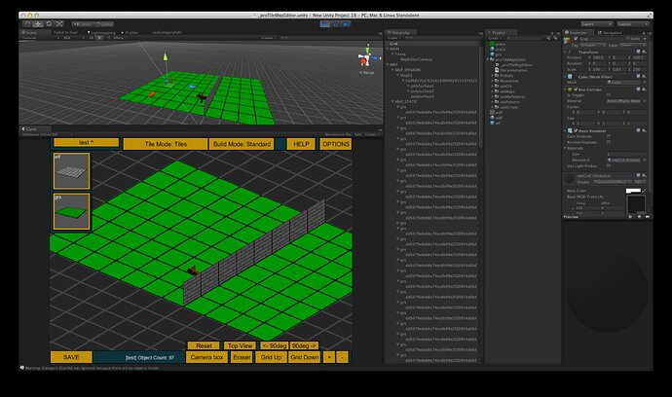Select the Rotate tool in Unity toolbar
The height and width of the screenshot is (397, 672).
tap(49, 24)
